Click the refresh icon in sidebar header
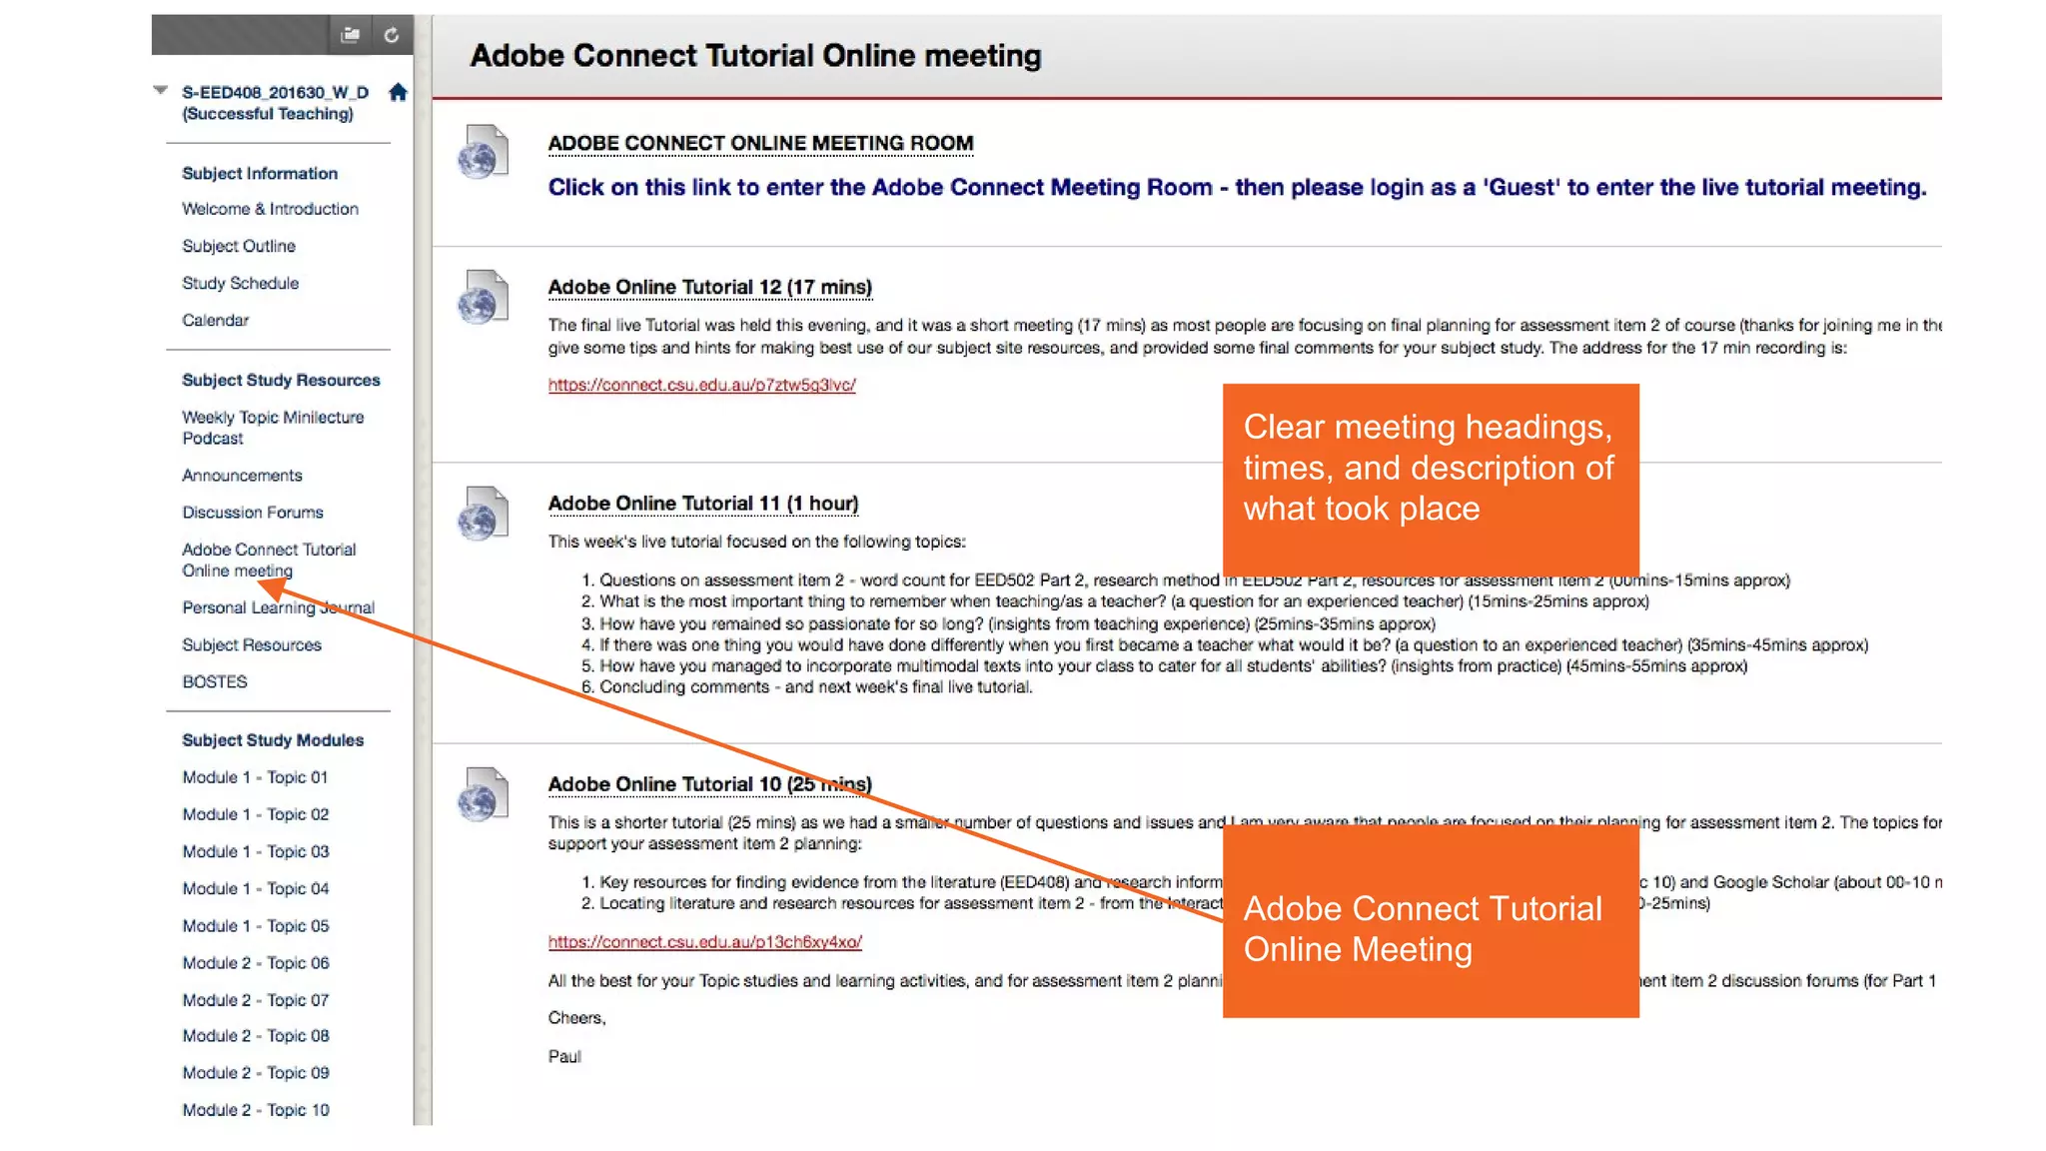Image resolution: width=2046 pixels, height=1151 pixels. click(392, 35)
